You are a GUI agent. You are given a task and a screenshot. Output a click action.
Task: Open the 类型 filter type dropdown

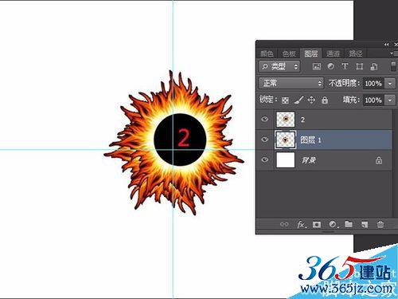[x=279, y=66]
